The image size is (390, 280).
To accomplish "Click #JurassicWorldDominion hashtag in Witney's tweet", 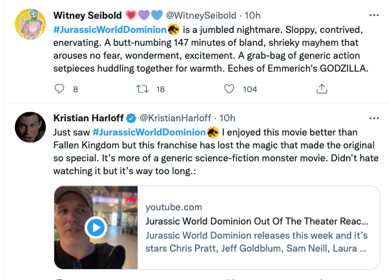I will [x=109, y=28].
